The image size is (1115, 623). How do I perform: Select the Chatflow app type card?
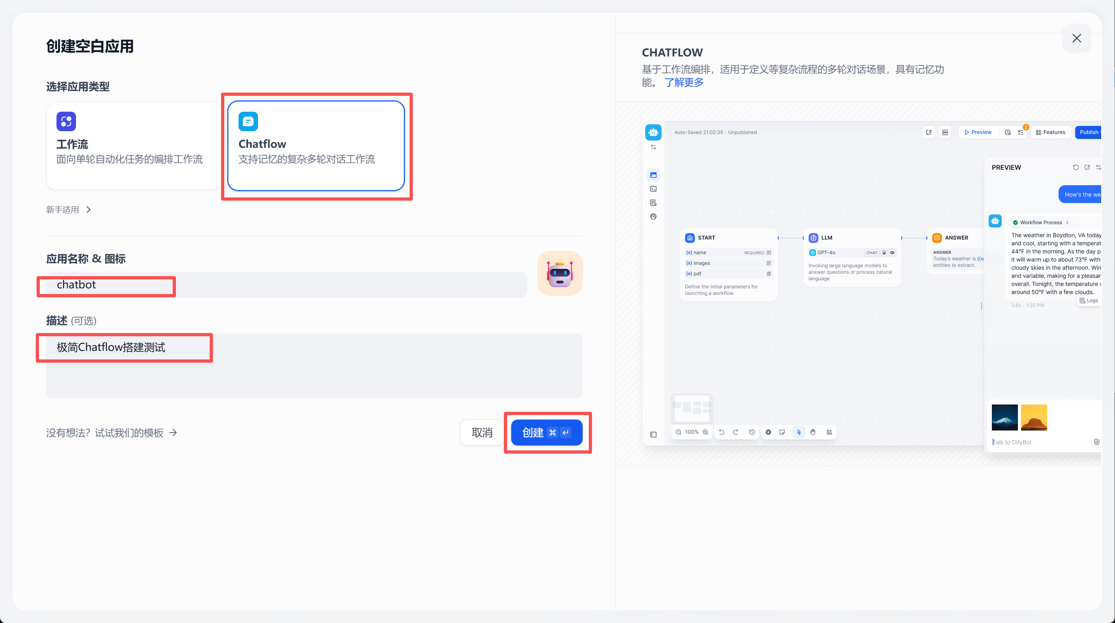point(316,146)
